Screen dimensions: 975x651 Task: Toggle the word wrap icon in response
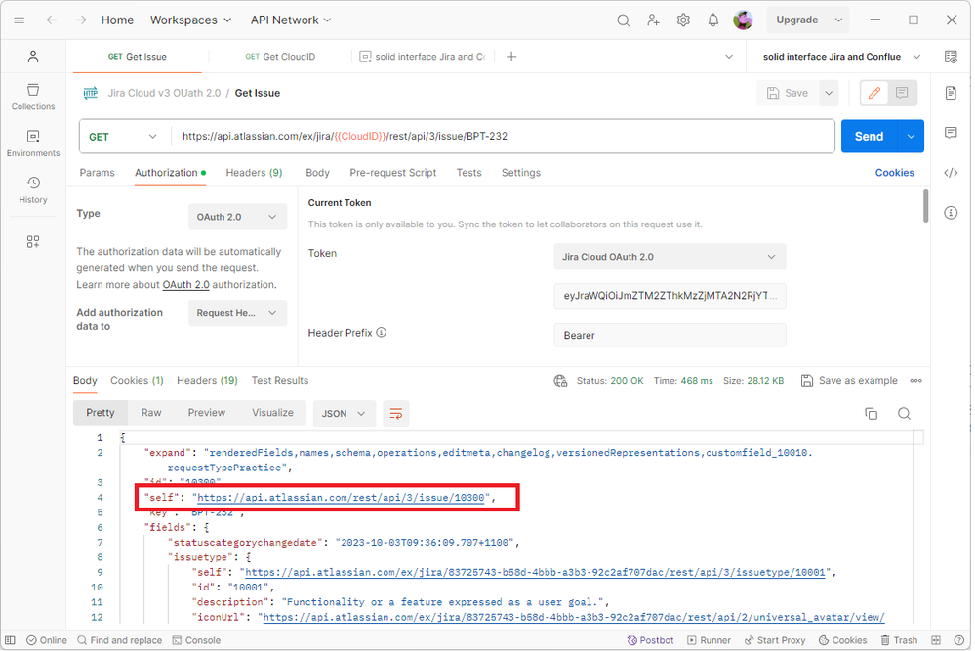click(396, 414)
